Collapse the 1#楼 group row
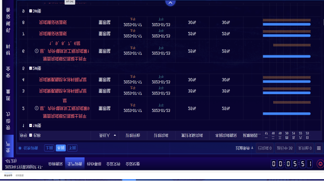 coord(31,125)
